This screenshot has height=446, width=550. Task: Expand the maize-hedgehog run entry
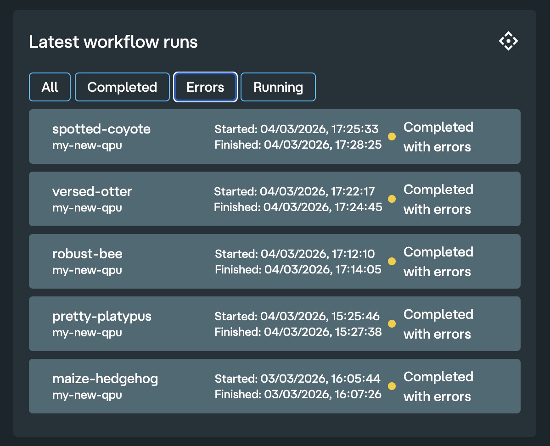pyautogui.click(x=275, y=386)
